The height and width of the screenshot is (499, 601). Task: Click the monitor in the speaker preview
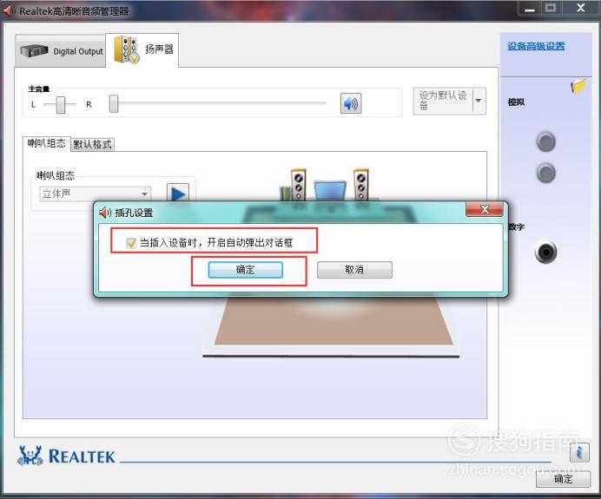click(330, 190)
